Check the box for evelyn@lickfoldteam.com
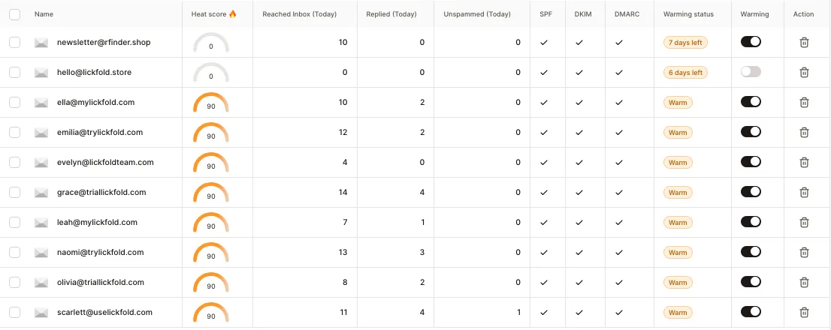This screenshot has width=831, height=330. point(15,163)
